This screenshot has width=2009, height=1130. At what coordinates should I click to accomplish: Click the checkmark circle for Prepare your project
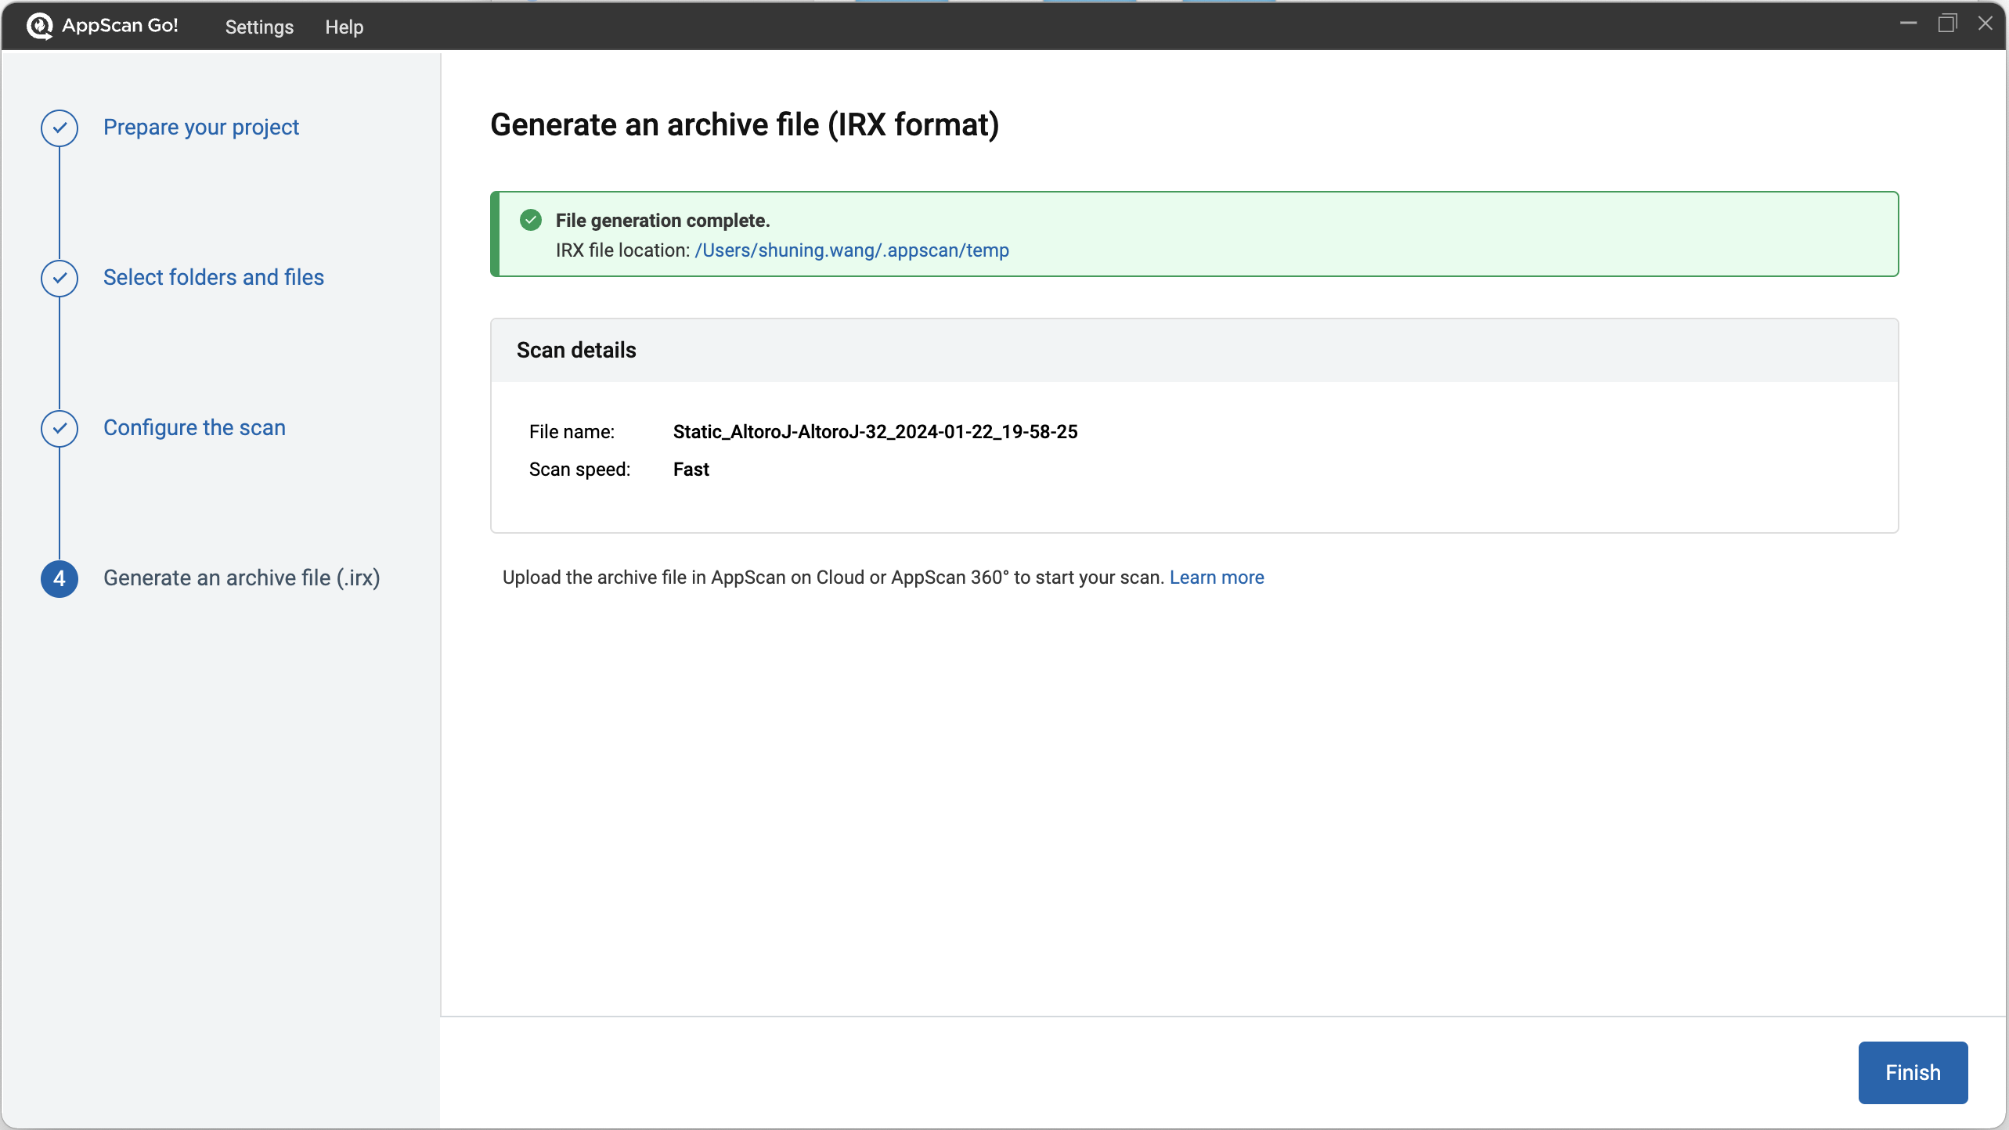(x=60, y=128)
